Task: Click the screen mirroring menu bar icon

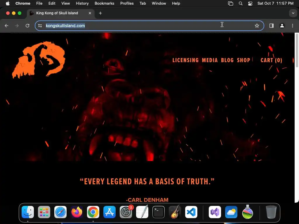Action: (x=231, y=3)
